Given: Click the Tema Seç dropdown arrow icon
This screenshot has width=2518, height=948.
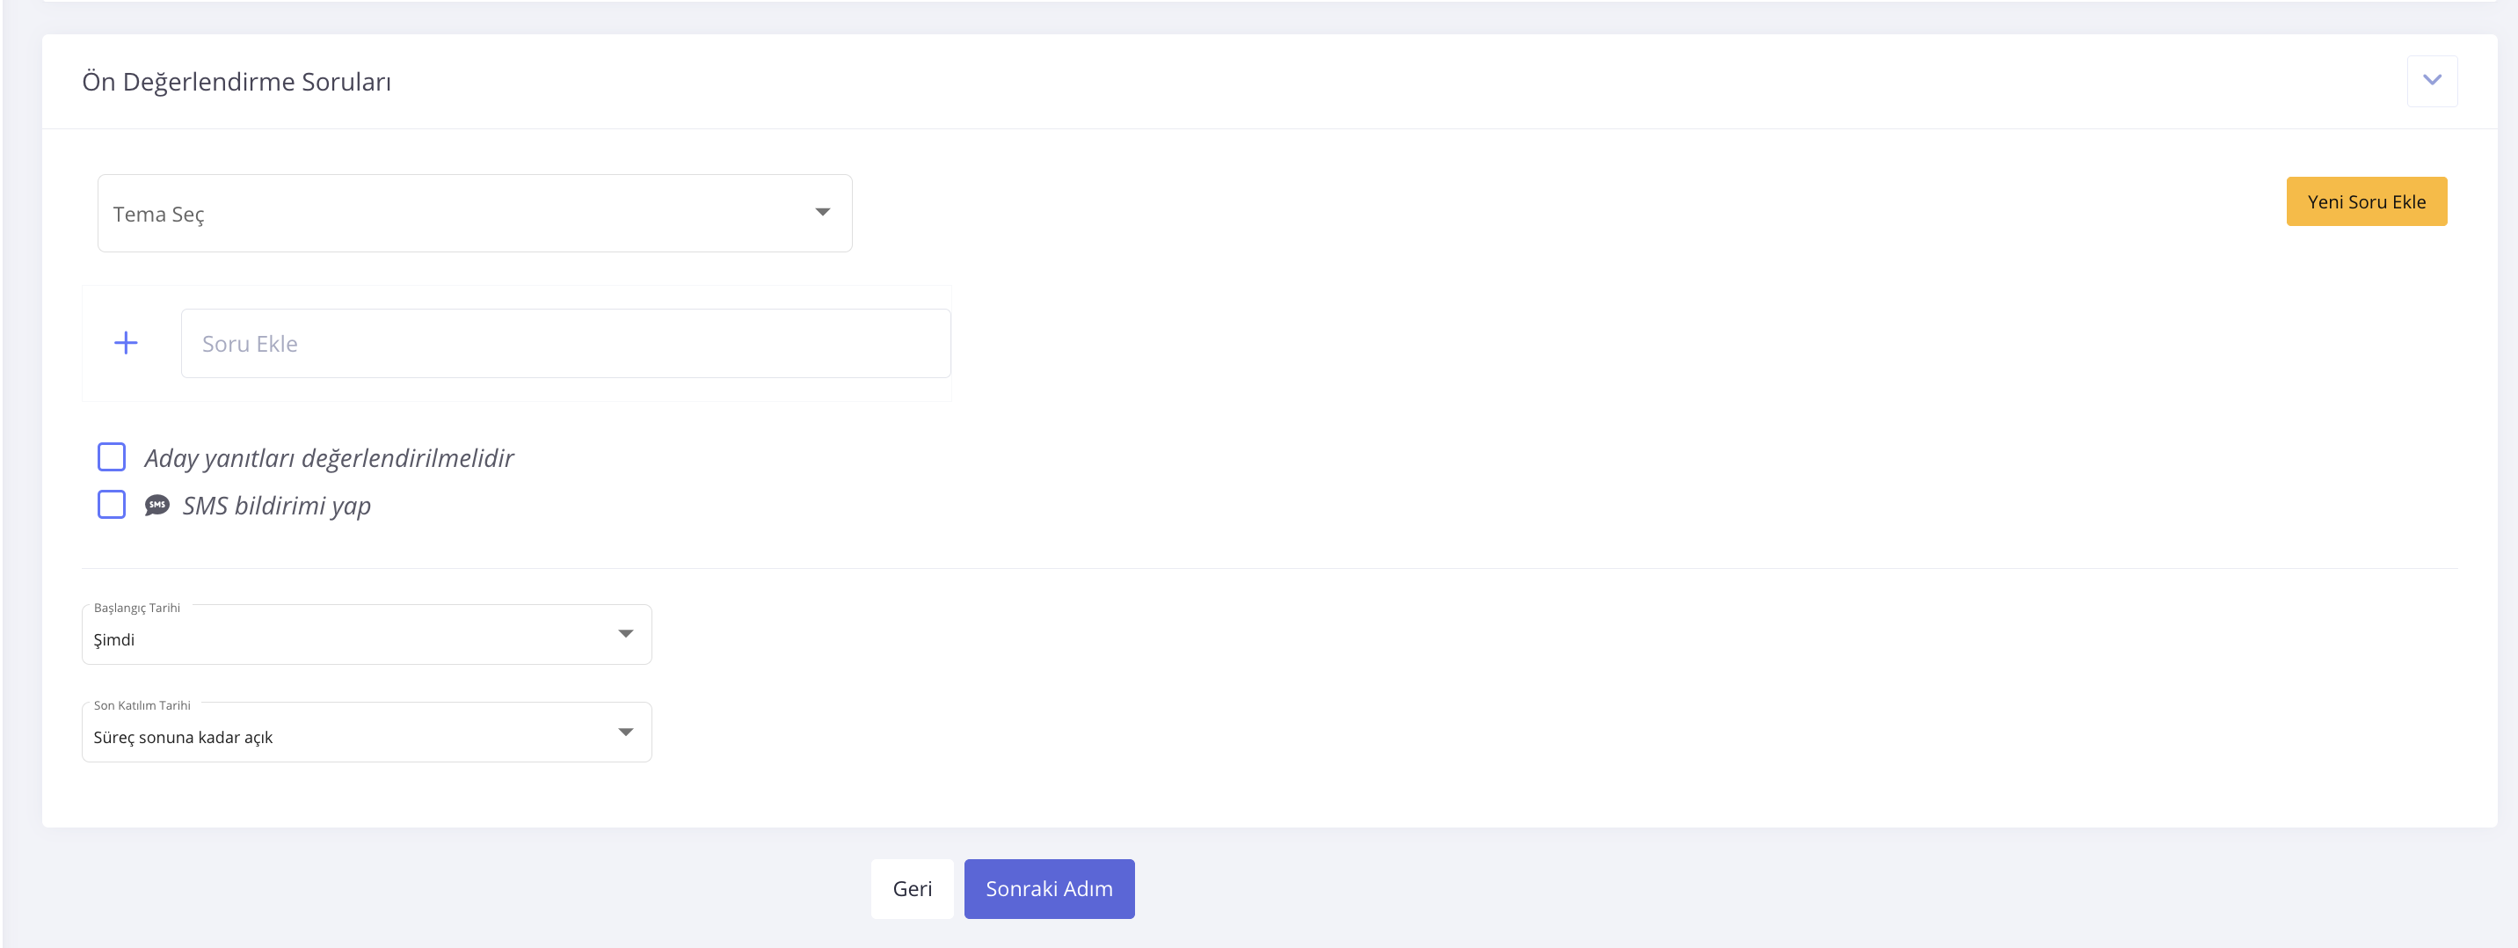Looking at the screenshot, I should pos(822,212).
